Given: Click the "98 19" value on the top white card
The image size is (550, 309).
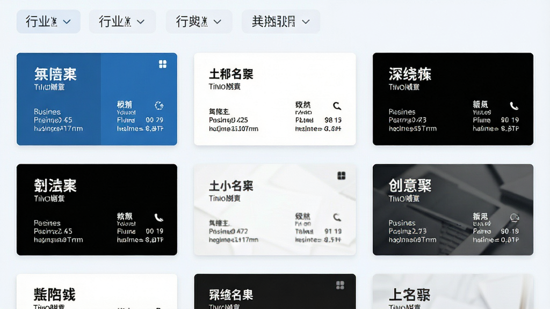Looking at the screenshot, I should [333, 120].
